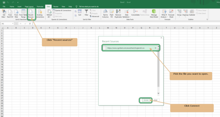Expand Refresh All dropdown
220x117 pixels.
coord(49,17)
